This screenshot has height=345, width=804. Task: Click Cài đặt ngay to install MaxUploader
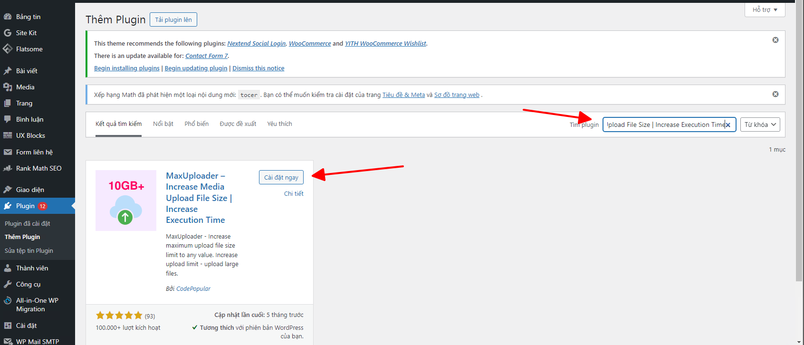tap(281, 177)
